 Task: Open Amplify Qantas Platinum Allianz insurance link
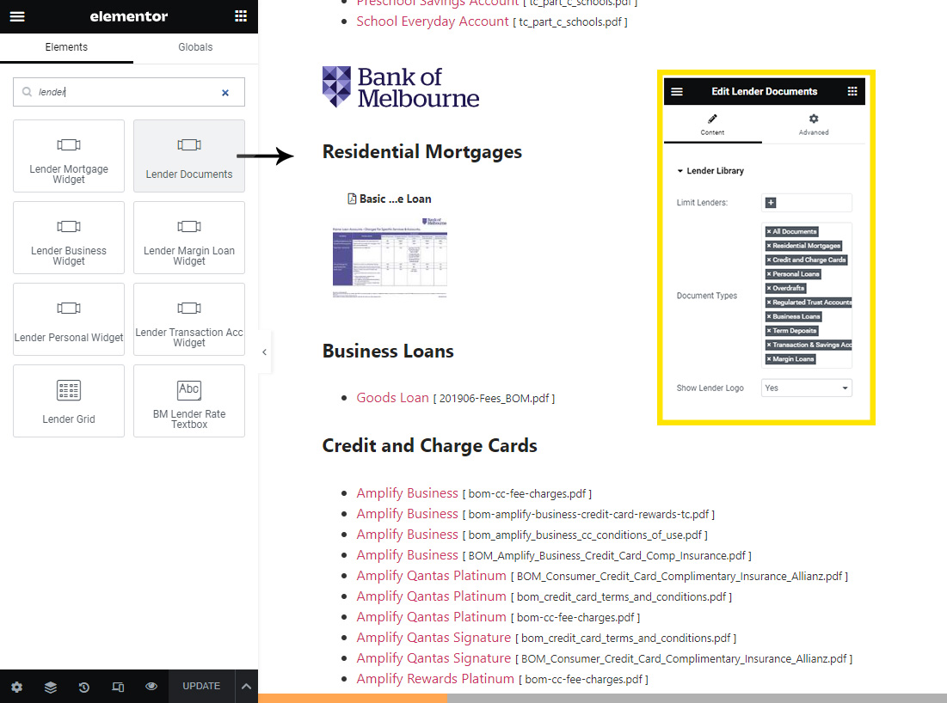pos(431,576)
